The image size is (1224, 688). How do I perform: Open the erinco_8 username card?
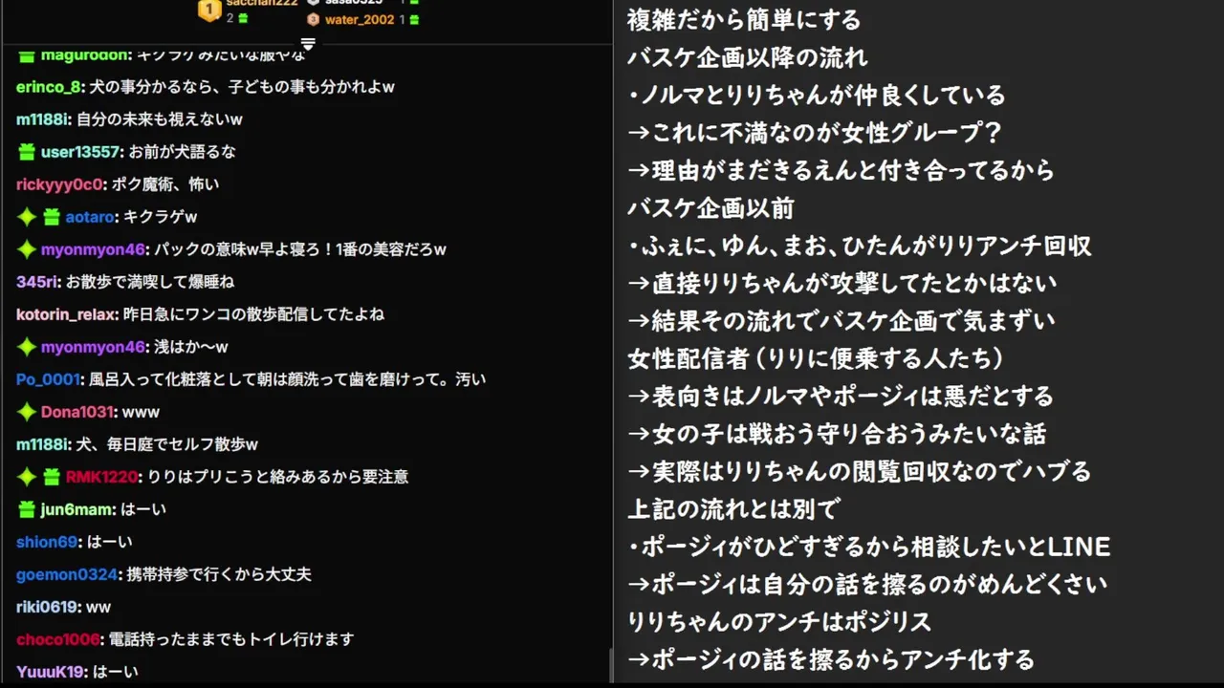click(x=48, y=87)
